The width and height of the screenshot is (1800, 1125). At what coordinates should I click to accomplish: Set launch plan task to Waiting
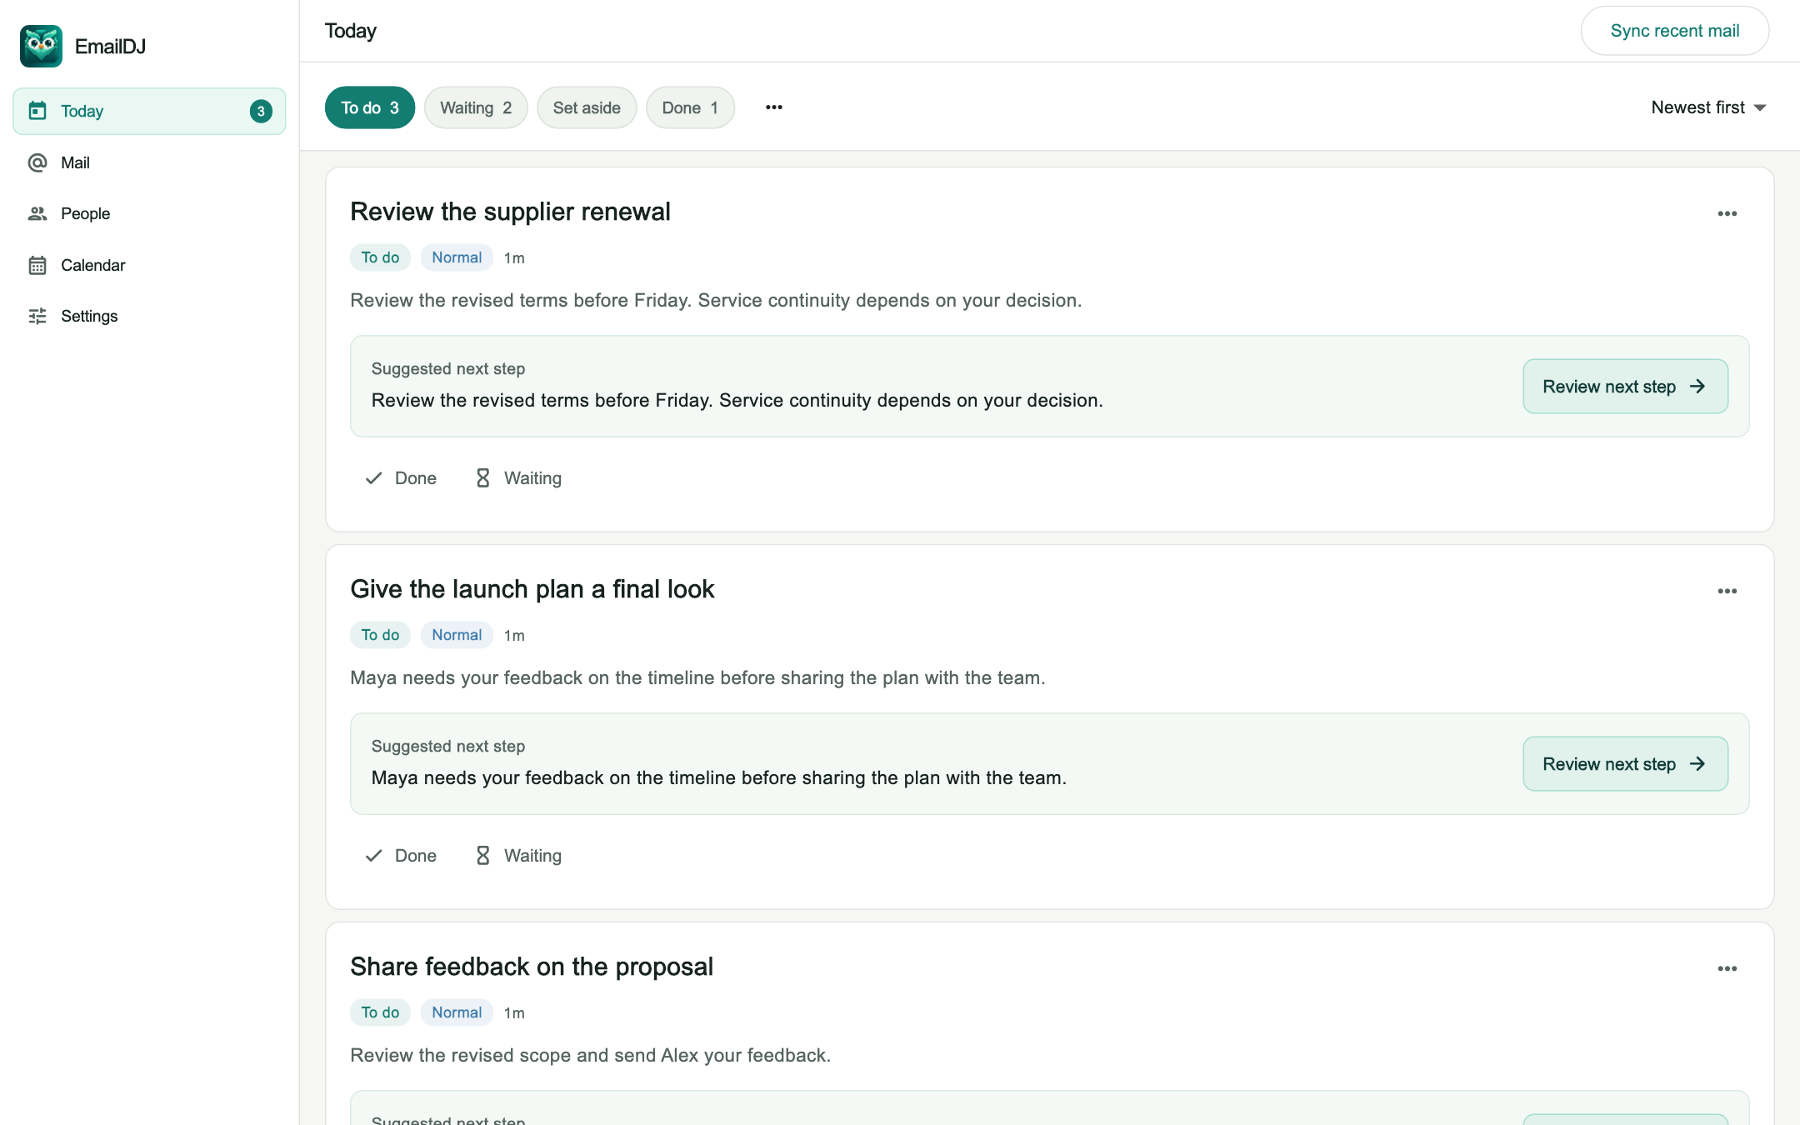pyautogui.click(x=518, y=856)
